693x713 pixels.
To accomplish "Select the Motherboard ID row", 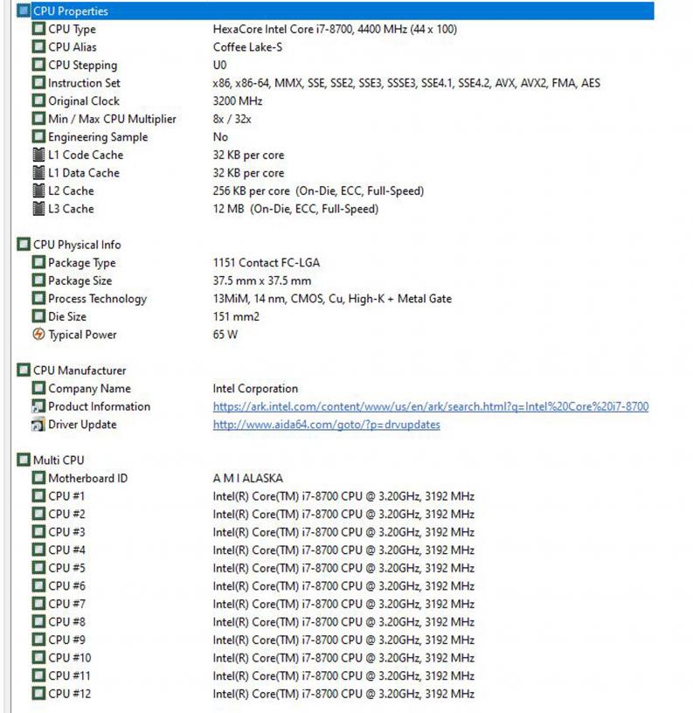I will (x=335, y=478).
